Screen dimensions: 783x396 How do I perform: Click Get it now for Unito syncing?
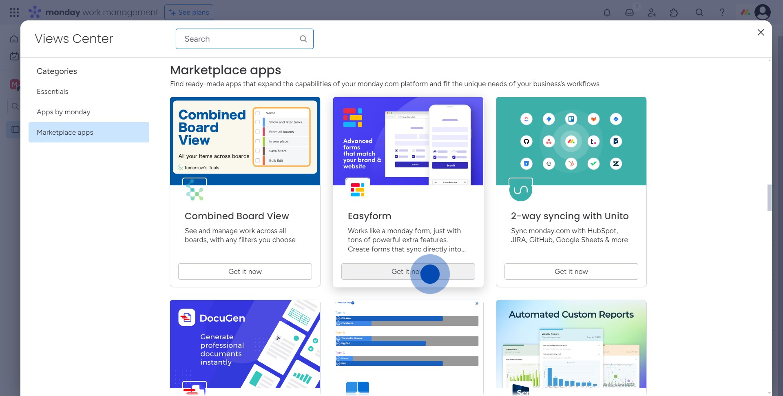(x=571, y=271)
